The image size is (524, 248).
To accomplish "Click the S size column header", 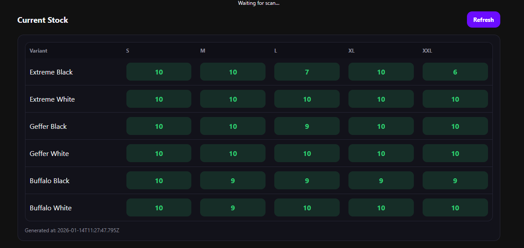I will [128, 51].
